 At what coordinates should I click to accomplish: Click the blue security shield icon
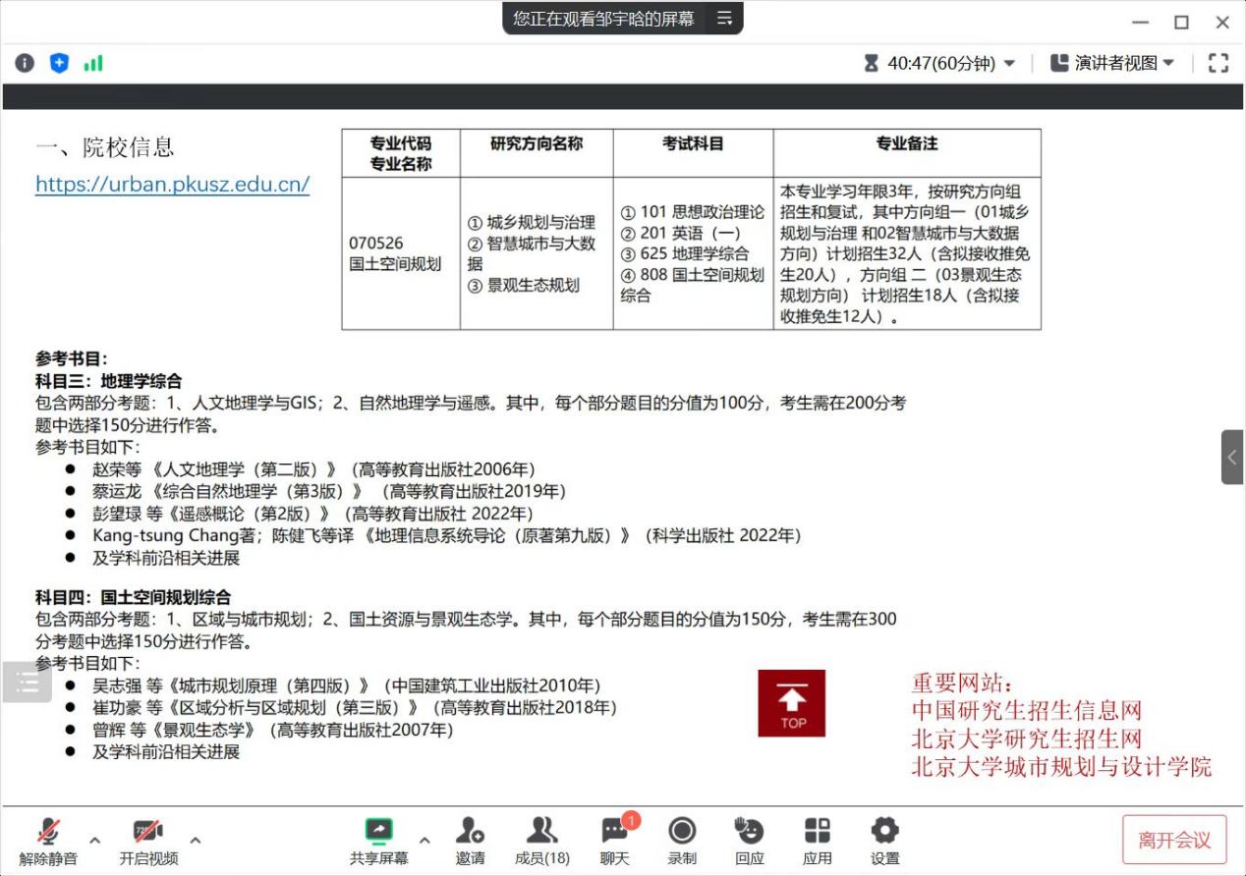[x=59, y=63]
